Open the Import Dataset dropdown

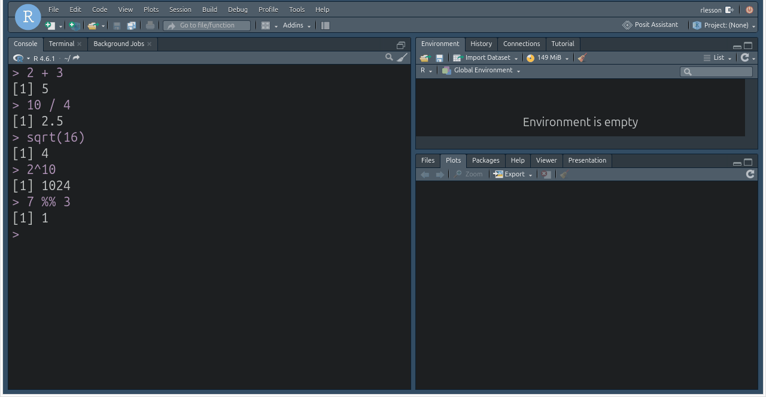pyautogui.click(x=485, y=58)
